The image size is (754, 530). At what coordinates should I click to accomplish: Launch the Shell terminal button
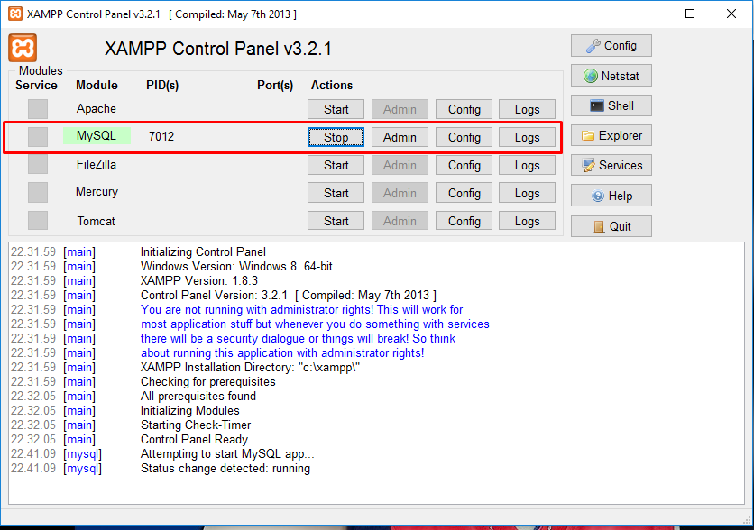(611, 105)
